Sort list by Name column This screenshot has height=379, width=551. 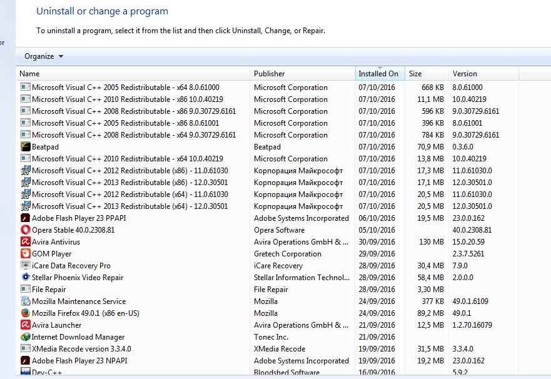(133, 74)
